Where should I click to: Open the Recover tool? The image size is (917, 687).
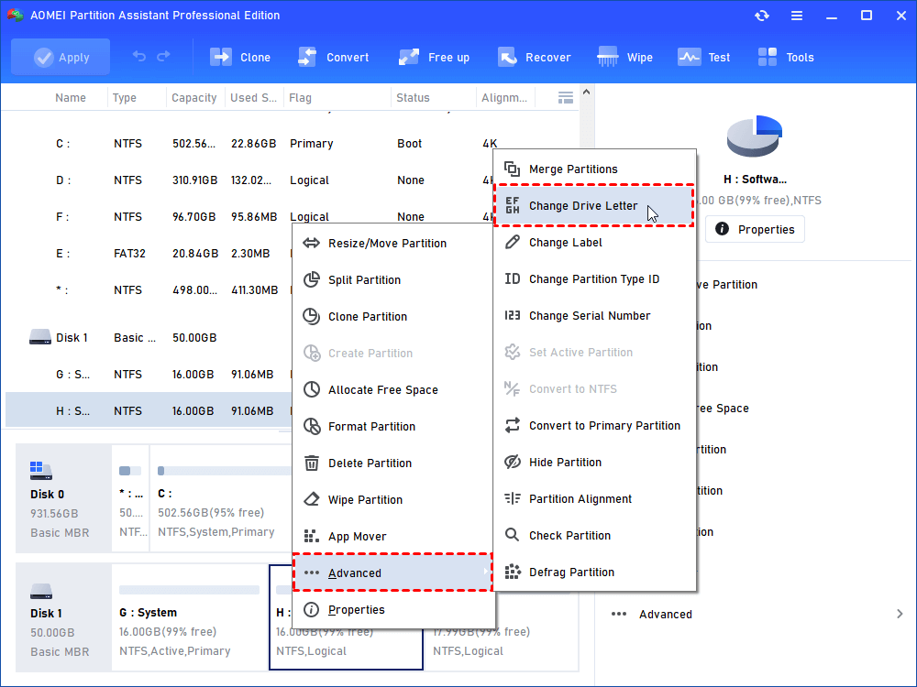click(534, 57)
